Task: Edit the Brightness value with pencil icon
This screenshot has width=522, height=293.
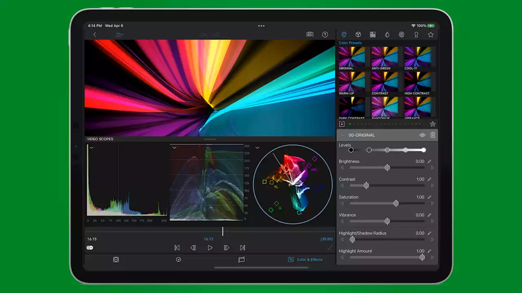Action: click(429, 162)
